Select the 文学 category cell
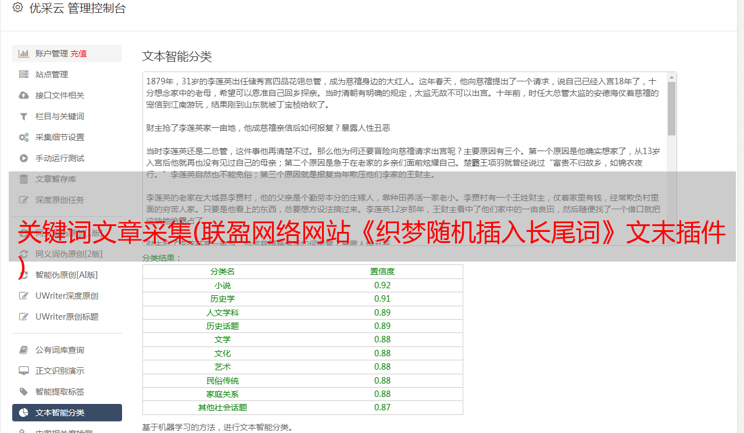The image size is (744, 433). coord(223,339)
